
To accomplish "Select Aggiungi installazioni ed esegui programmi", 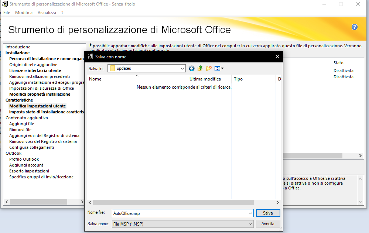I will 47,82.
